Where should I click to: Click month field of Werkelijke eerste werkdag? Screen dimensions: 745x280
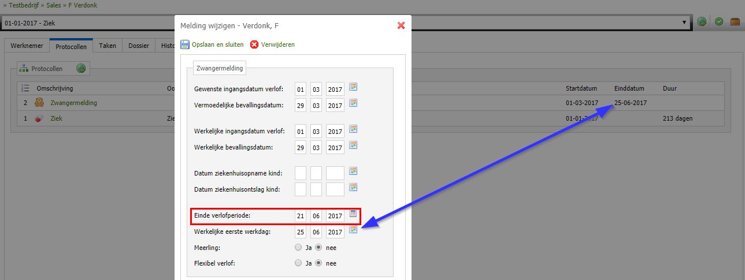click(x=316, y=232)
